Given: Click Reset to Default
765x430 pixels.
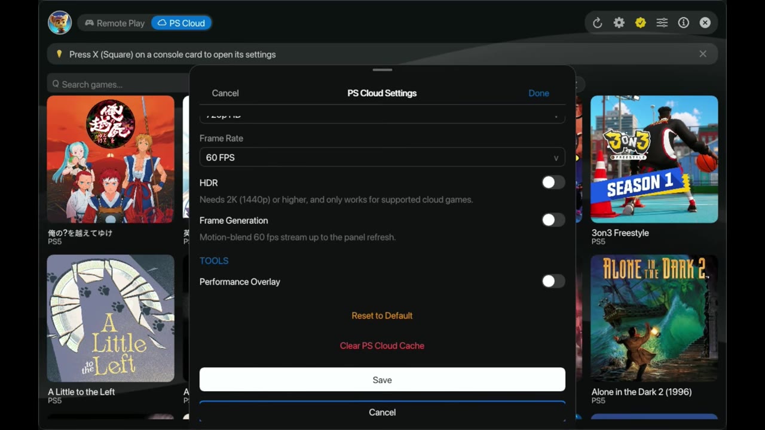Looking at the screenshot, I should pos(382,315).
